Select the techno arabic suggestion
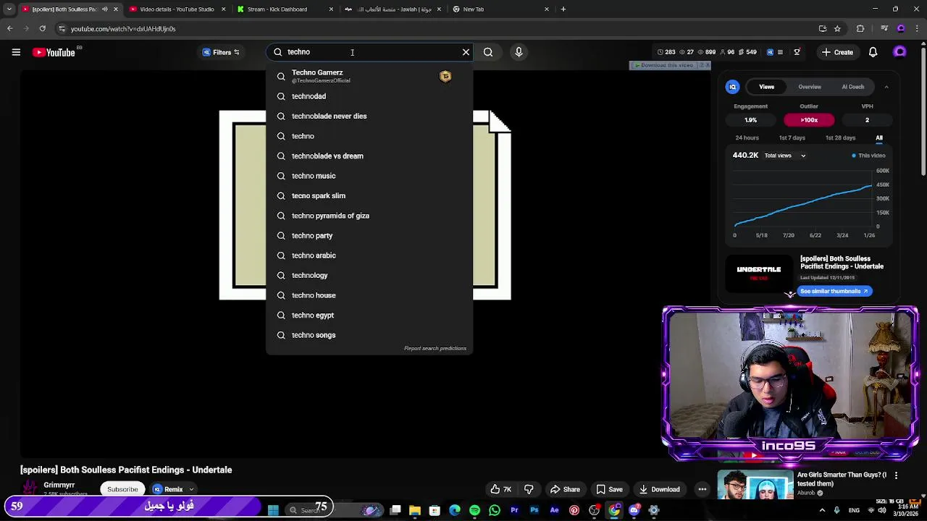Viewport: 927px width, 521px height. pyautogui.click(x=369, y=255)
